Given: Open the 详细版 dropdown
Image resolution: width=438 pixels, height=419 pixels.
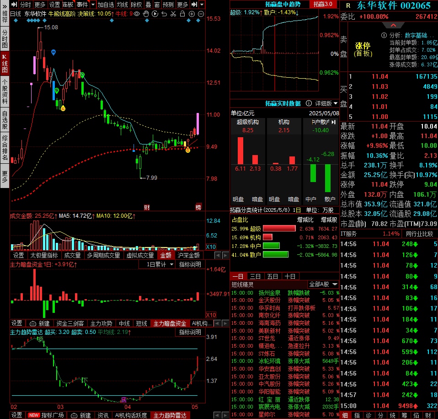Looking at the screenshot, I should click(326, 103).
